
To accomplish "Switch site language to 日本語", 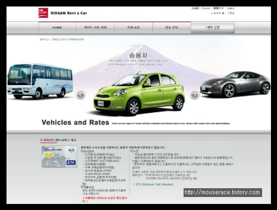I will click(195, 8).
